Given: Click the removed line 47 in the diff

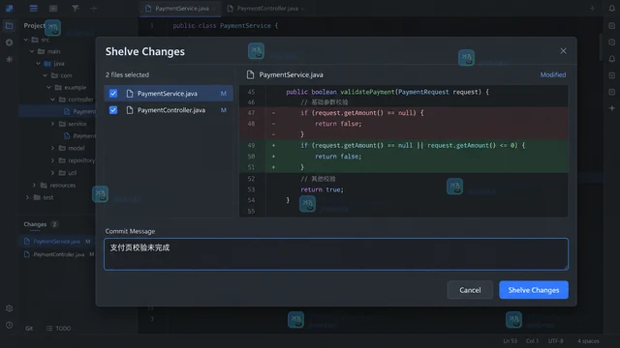Looking at the screenshot, I should (404, 113).
